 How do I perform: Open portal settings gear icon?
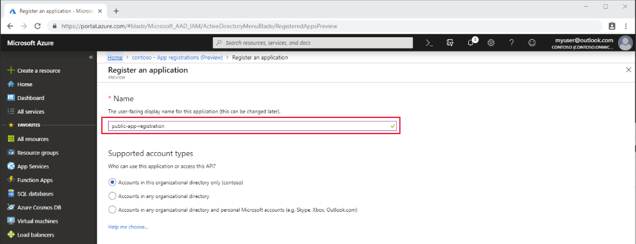[x=491, y=43]
